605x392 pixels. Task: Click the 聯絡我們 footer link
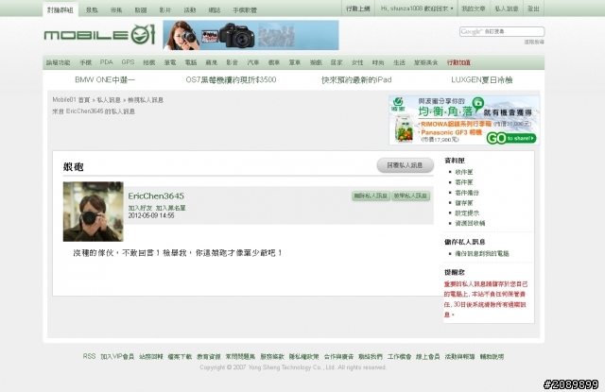(371, 356)
